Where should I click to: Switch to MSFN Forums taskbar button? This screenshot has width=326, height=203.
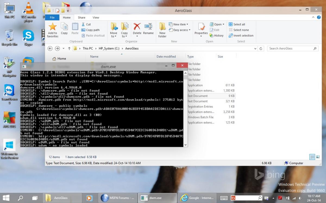[118, 198]
